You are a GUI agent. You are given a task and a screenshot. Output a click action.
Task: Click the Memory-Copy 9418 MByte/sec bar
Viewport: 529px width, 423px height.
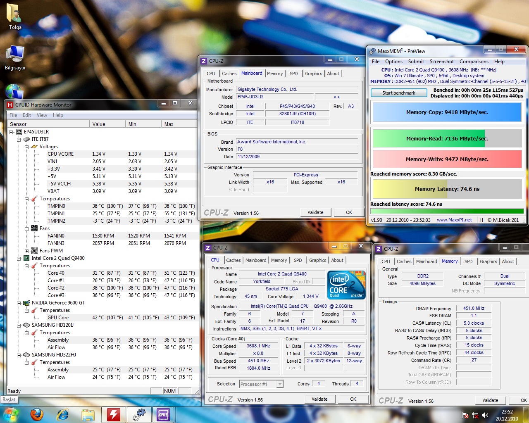(447, 112)
